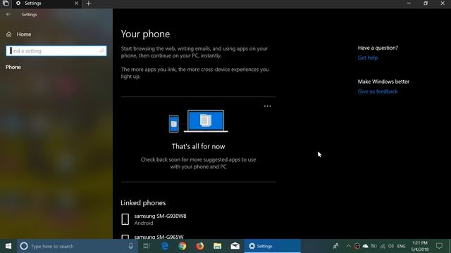Click the battery tray icon
The height and width of the screenshot is (253, 451).
pyautogui.click(x=373, y=246)
